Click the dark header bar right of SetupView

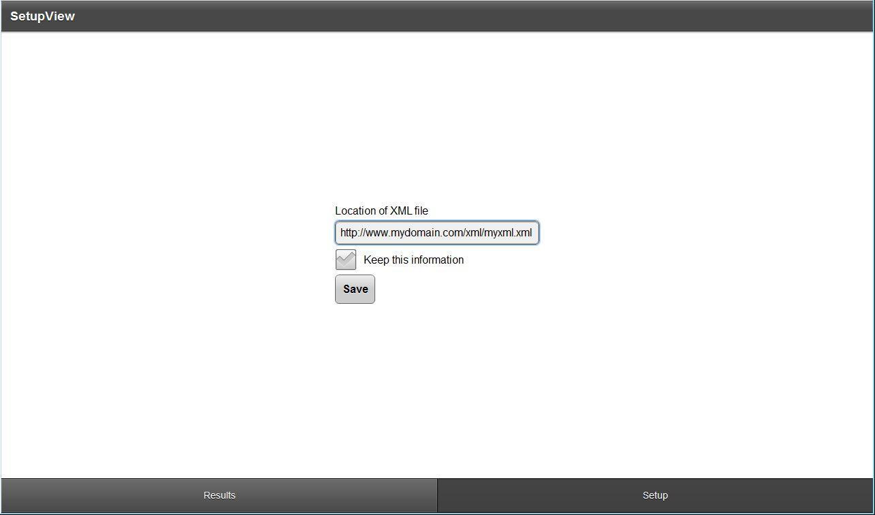pyautogui.click(x=477, y=16)
